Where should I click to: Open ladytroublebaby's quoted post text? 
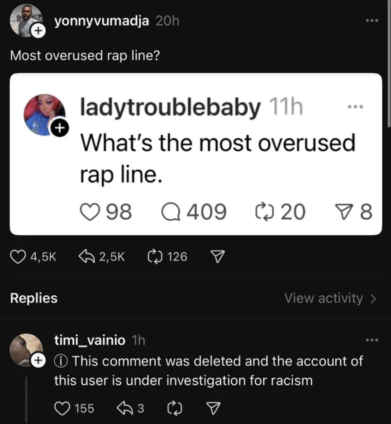tap(217, 158)
